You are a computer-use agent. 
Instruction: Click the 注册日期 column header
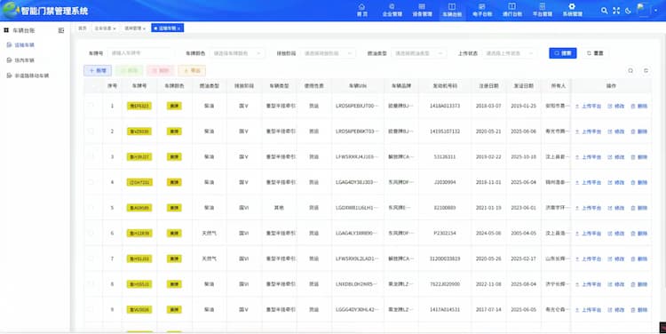tap(488, 86)
